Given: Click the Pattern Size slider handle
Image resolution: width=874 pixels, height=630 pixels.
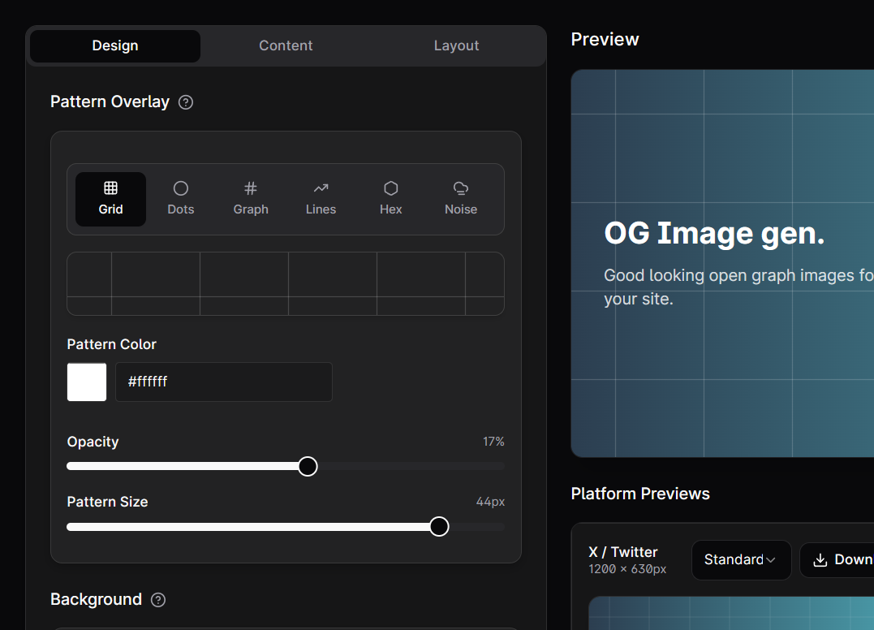Looking at the screenshot, I should [439, 527].
